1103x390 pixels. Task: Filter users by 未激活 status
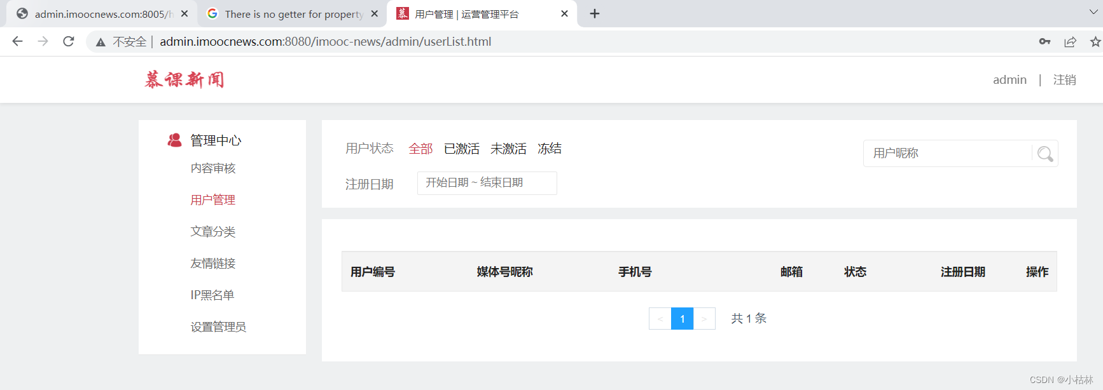508,149
